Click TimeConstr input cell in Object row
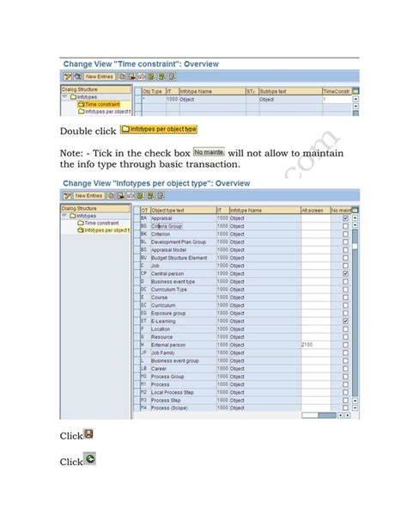Image resolution: width=407 pixels, height=527 pixels. (x=337, y=100)
